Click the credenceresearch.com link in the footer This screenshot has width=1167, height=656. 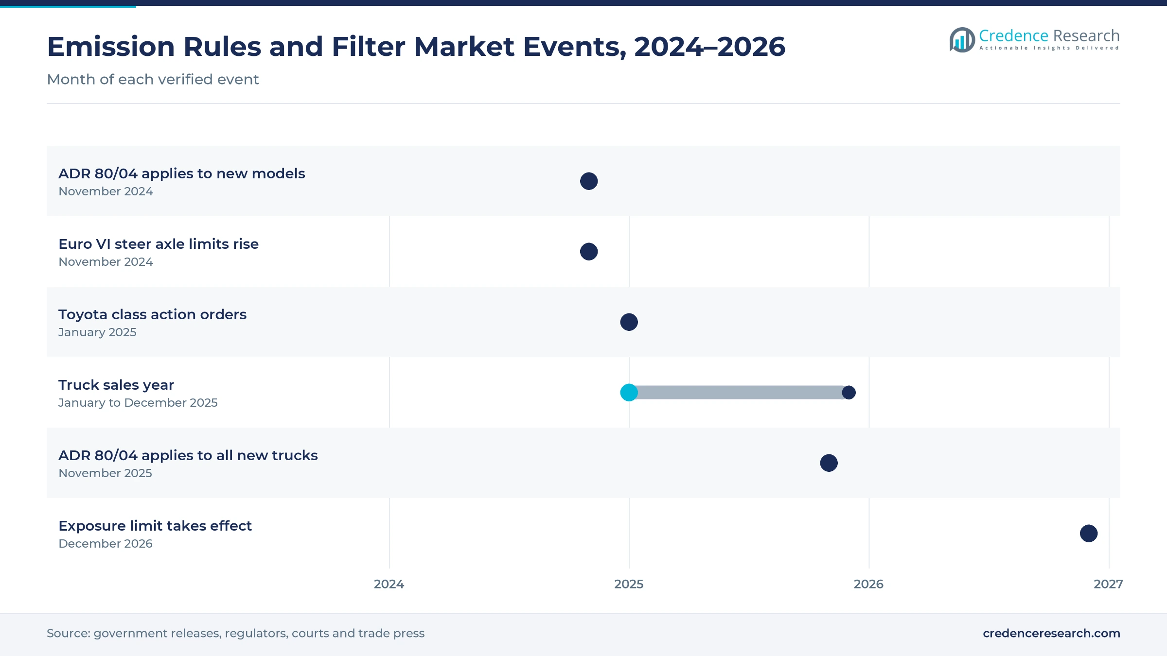coord(1051,633)
